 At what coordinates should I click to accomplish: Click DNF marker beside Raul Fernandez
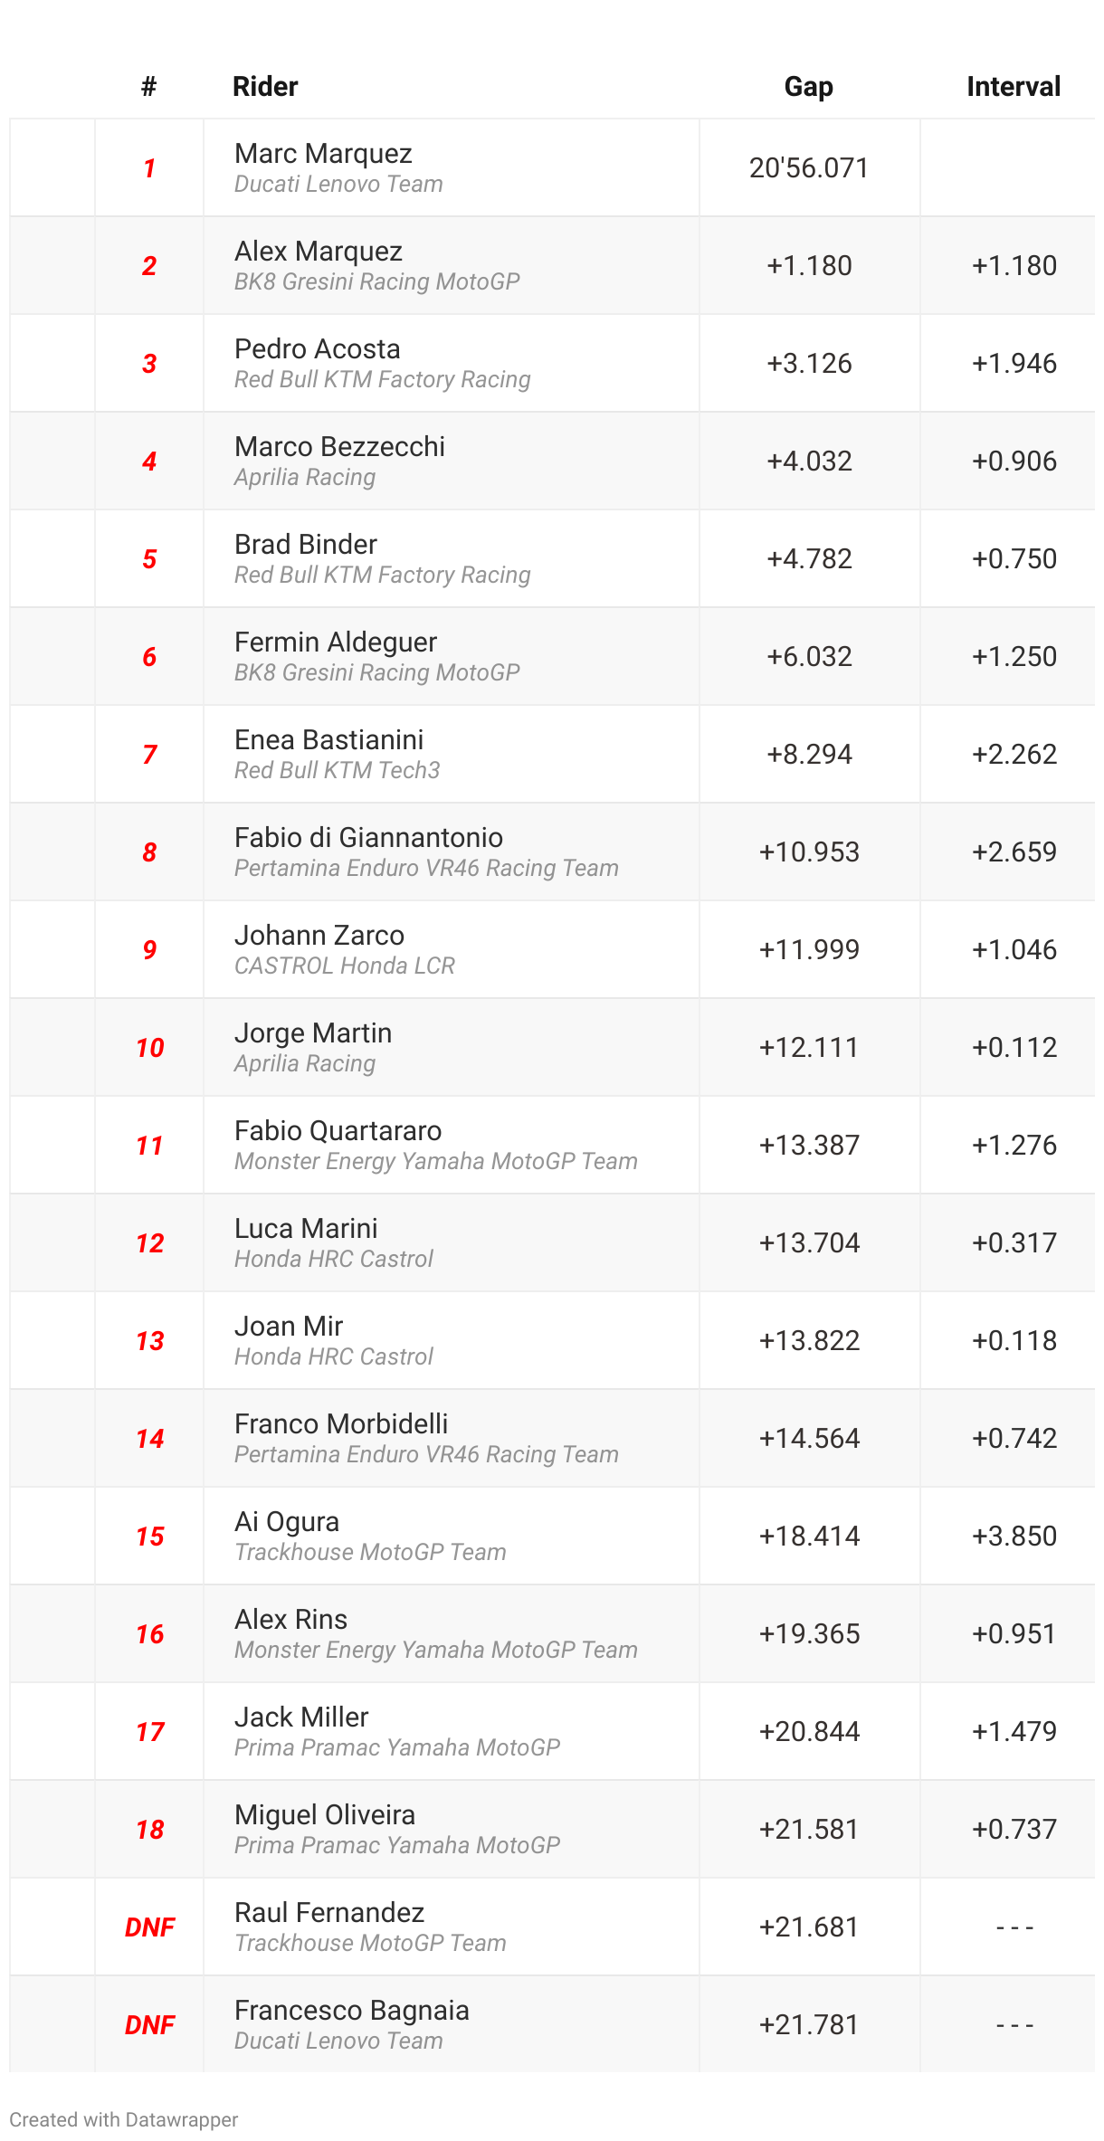[149, 1927]
